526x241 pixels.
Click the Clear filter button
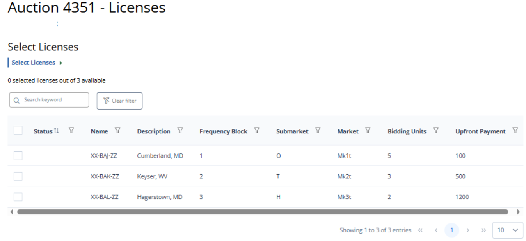pos(119,101)
